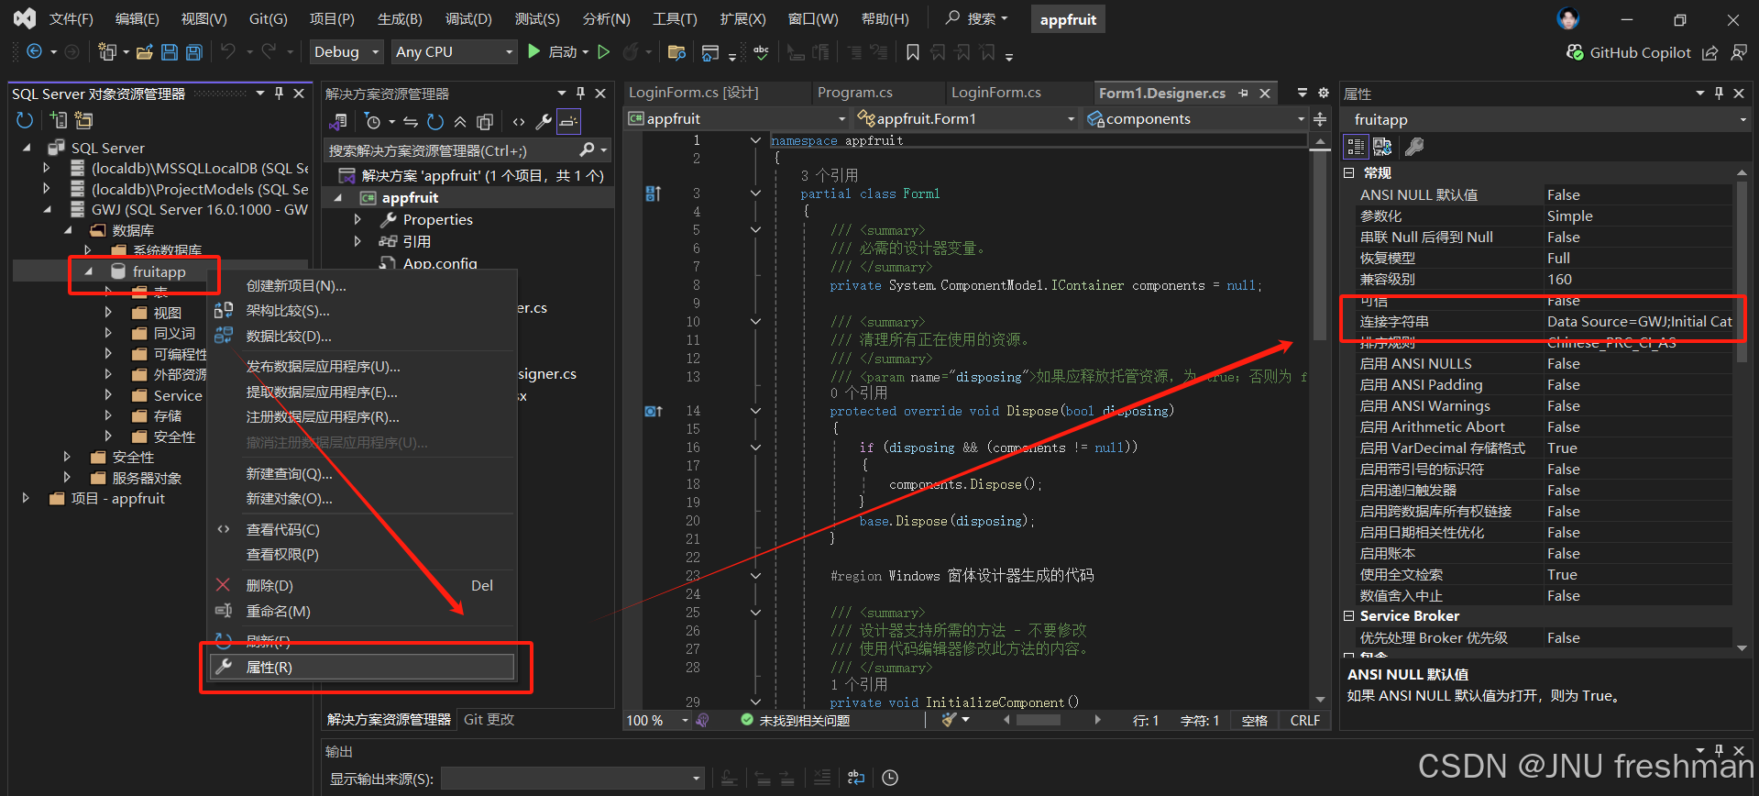Screen dimensions: 1759x796
Task: Open a file with the folder icon
Action: click(x=144, y=52)
